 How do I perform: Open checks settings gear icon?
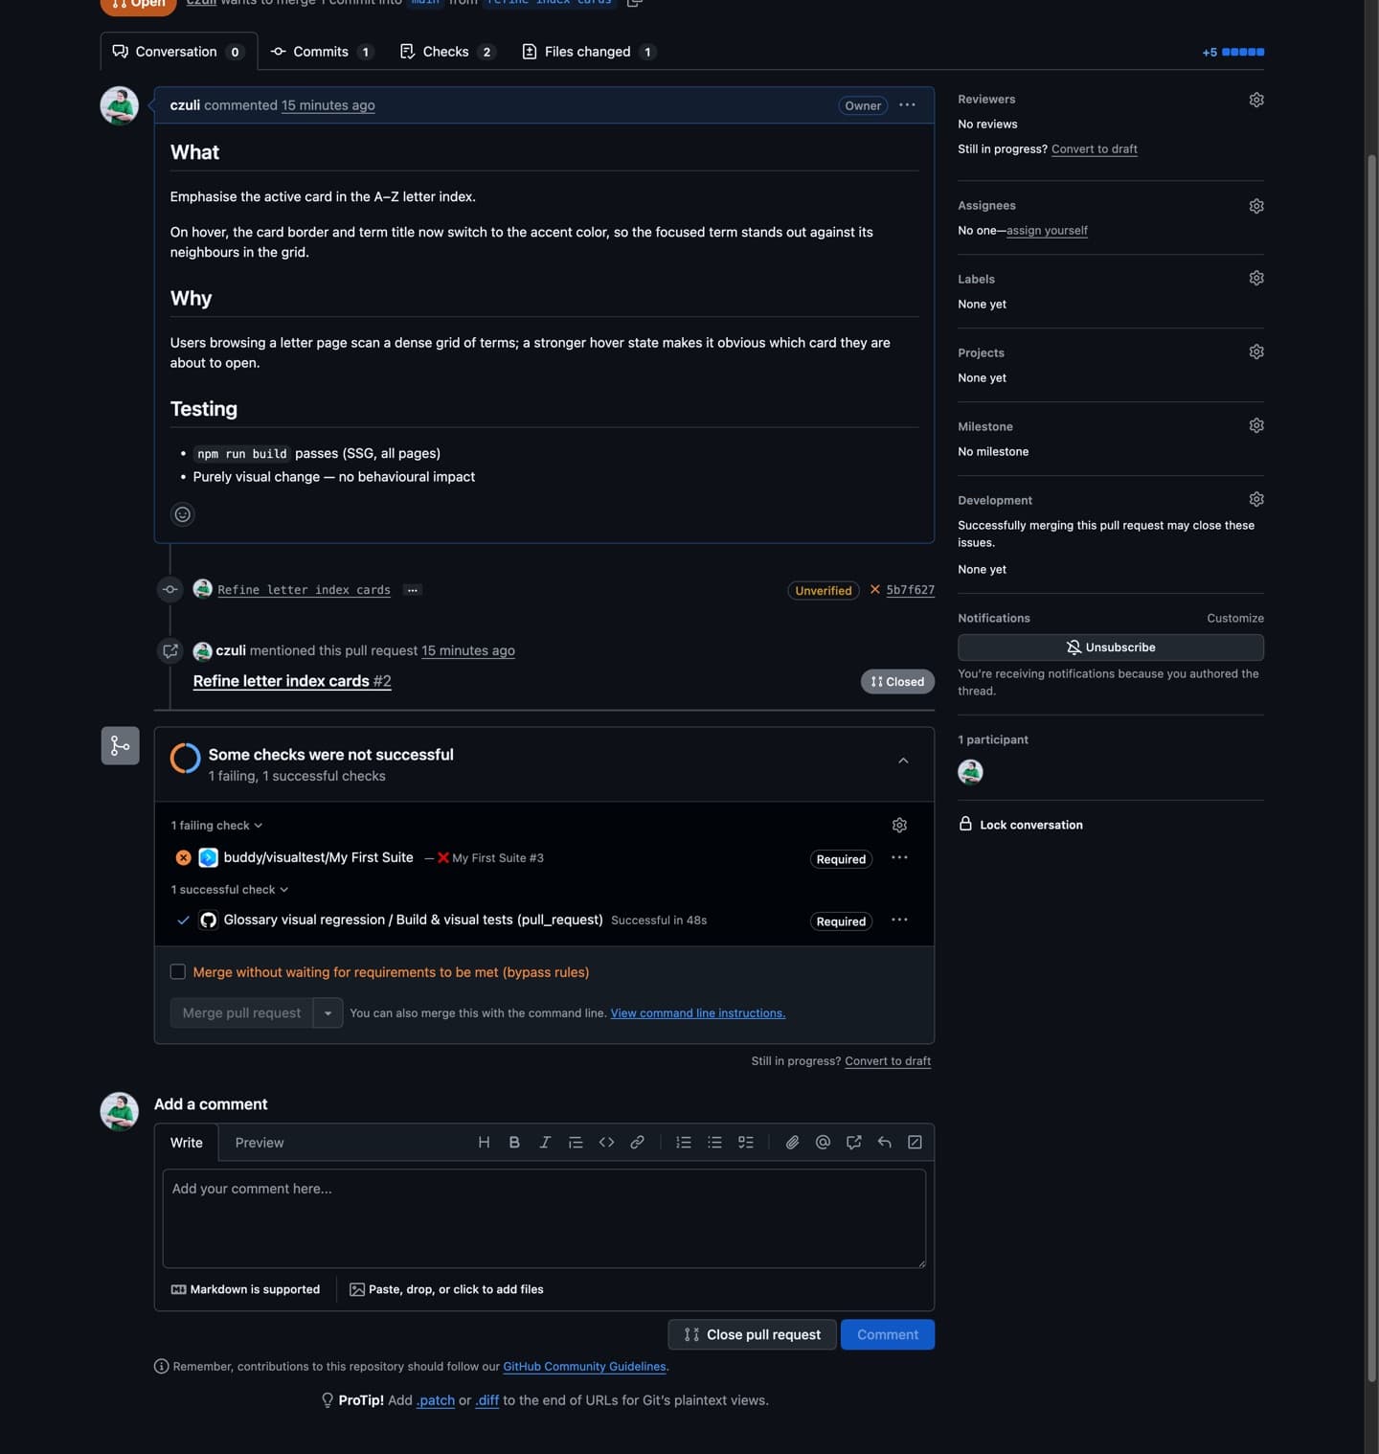[899, 825]
